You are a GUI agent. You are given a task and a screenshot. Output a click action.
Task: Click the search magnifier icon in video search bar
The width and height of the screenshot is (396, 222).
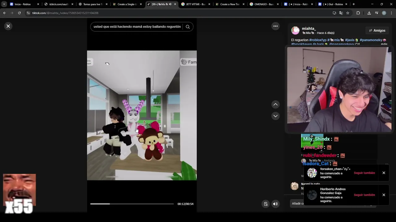click(x=187, y=27)
